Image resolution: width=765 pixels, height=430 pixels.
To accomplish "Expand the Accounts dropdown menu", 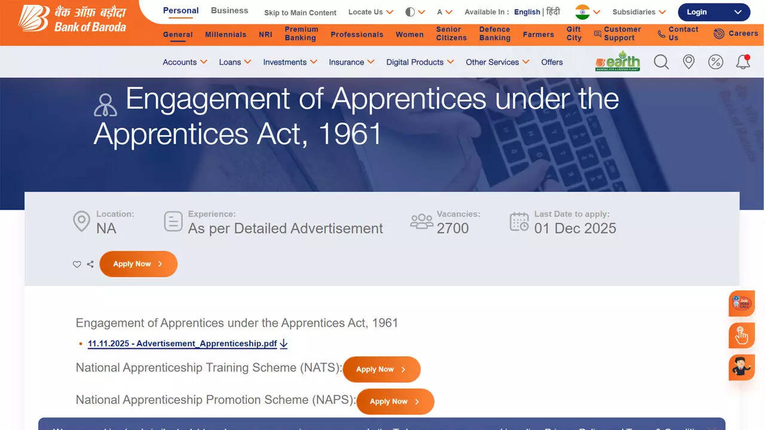I will [x=185, y=62].
